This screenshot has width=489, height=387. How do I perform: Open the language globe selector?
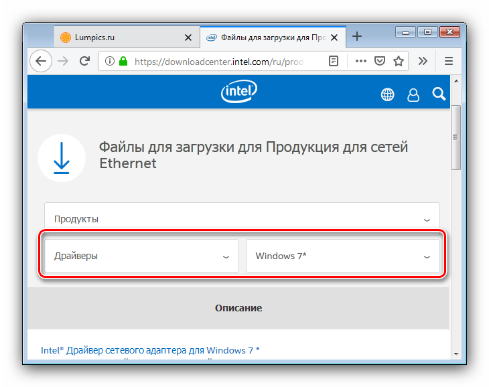point(387,94)
